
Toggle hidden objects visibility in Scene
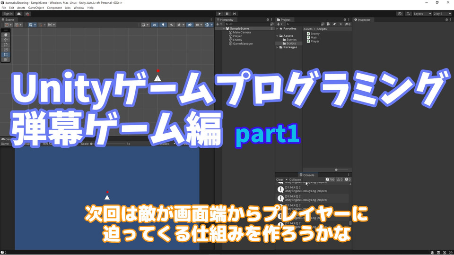(x=190, y=25)
